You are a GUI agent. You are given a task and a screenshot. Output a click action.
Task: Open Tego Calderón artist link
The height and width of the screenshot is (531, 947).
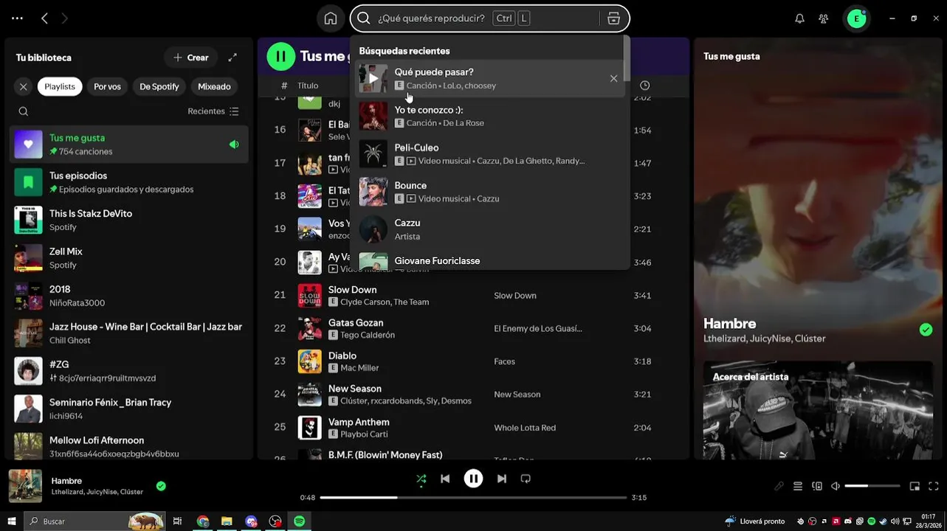pyautogui.click(x=368, y=335)
